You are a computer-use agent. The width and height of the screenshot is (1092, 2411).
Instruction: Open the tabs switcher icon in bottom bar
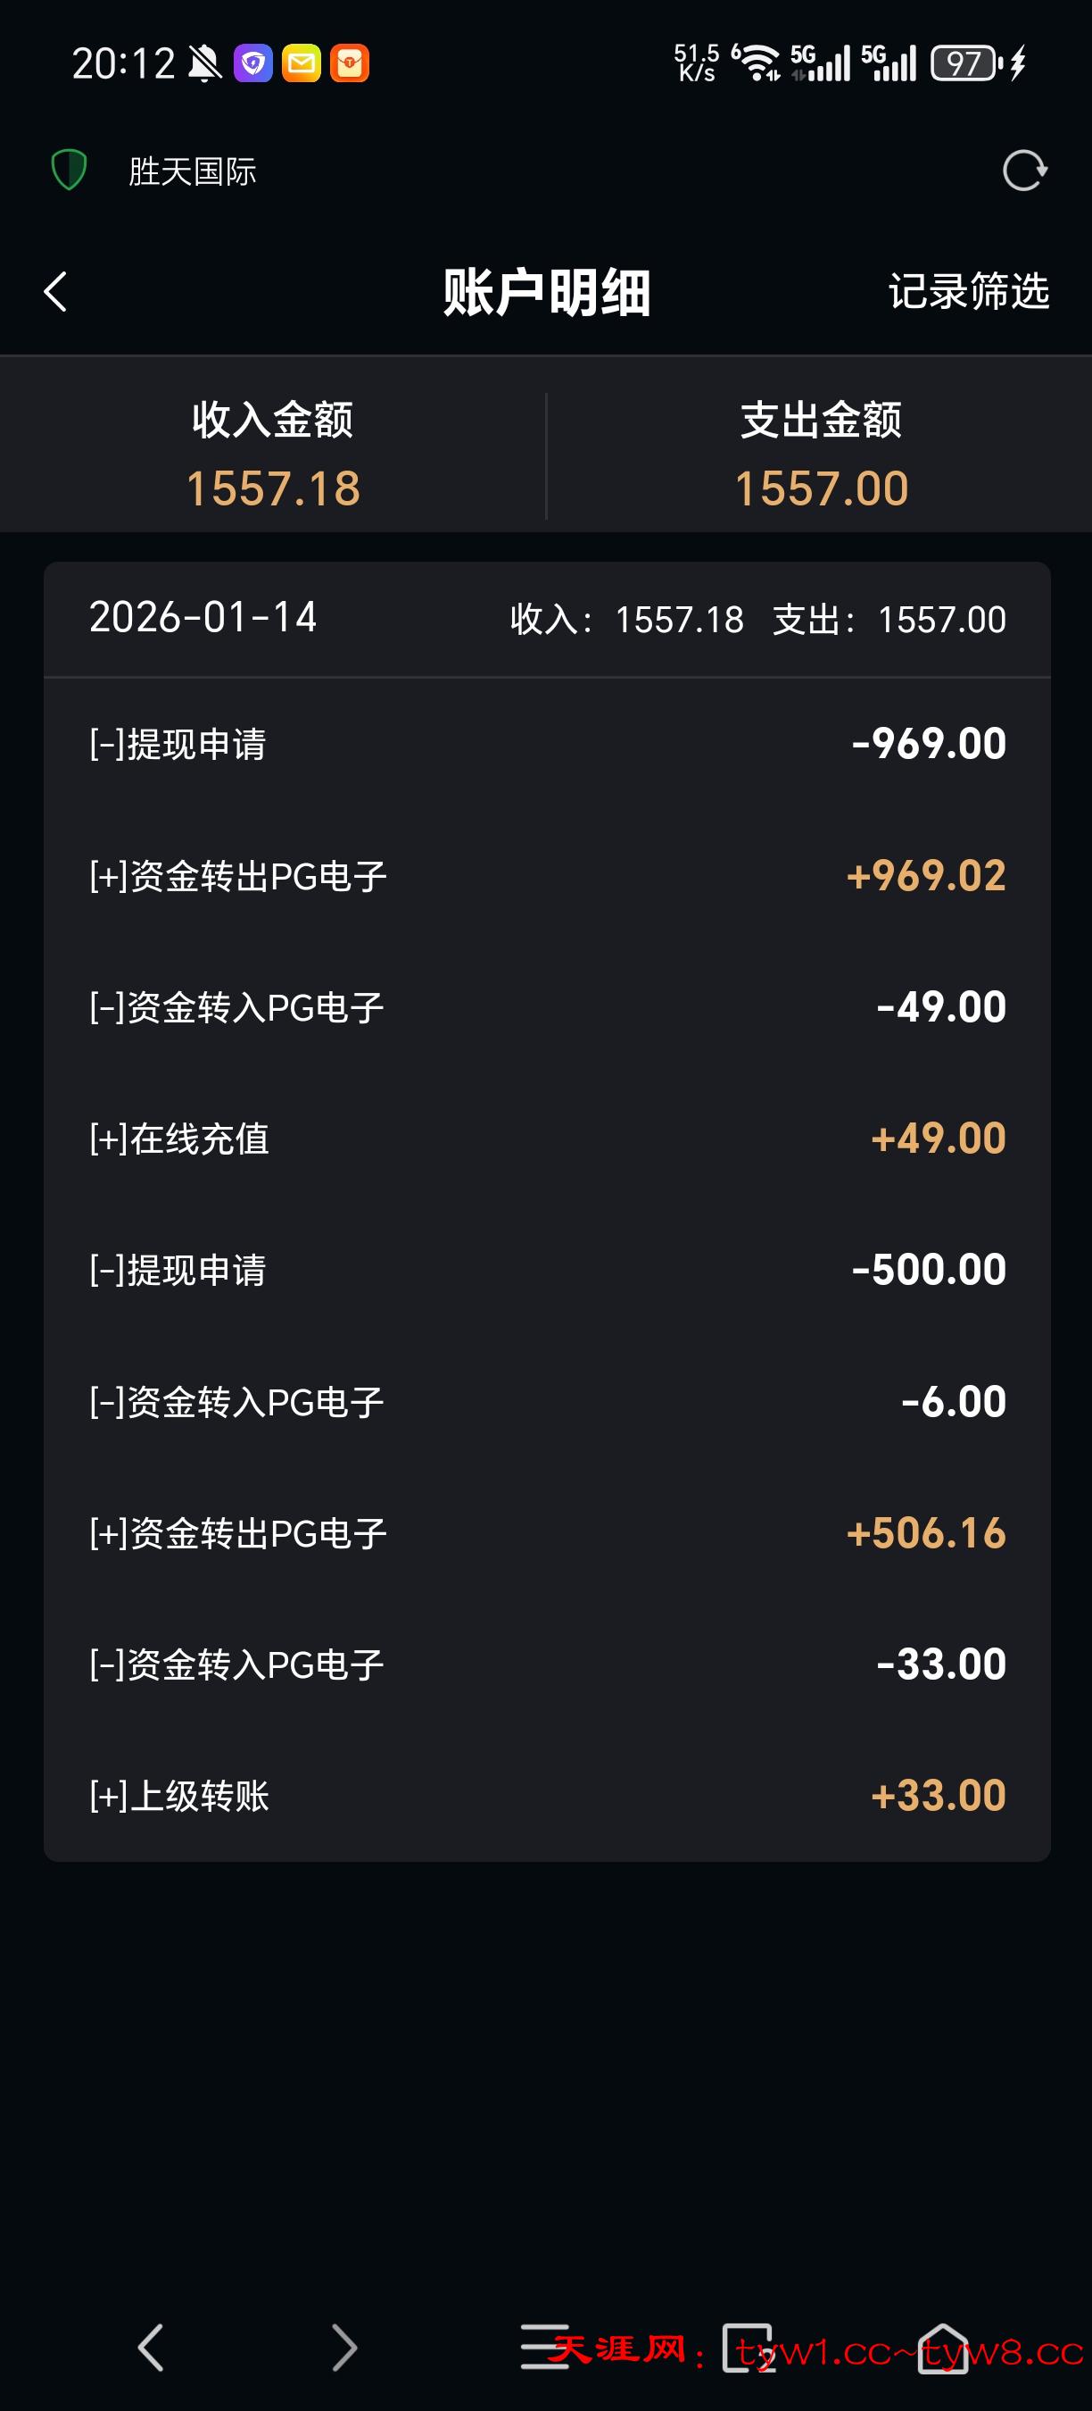tap(748, 2347)
